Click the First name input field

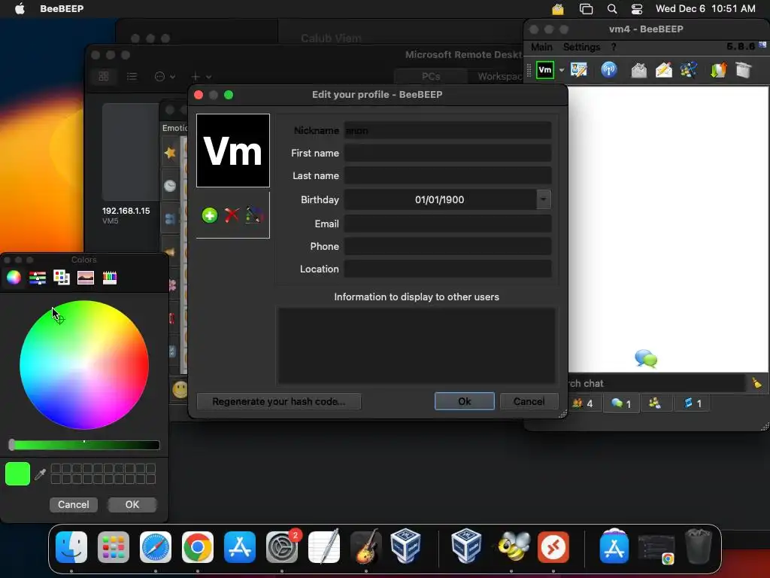447,154
